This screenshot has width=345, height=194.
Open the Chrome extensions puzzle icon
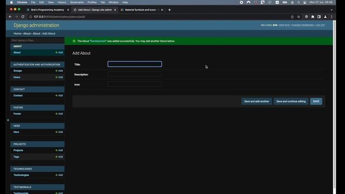tap(313, 17)
